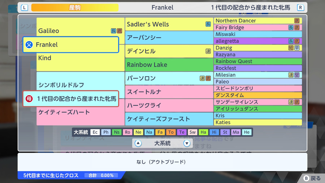Click the 底 icon on サンデーサイレンス
Viewport: 325px width, 183px height.
pos(297,102)
